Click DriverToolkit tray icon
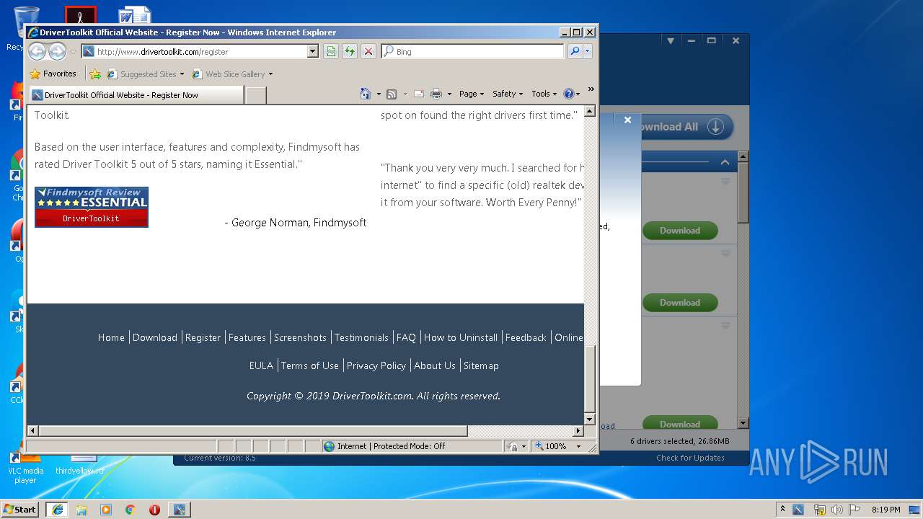 (x=798, y=509)
